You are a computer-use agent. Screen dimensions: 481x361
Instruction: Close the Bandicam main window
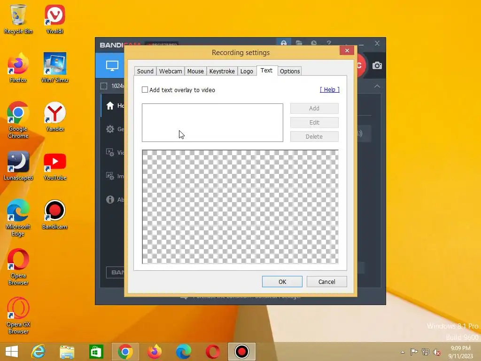click(377, 43)
